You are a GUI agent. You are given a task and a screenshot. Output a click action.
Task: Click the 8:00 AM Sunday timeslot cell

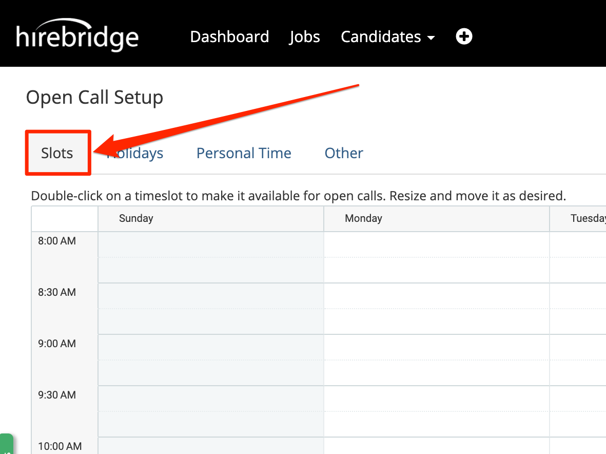click(x=210, y=257)
